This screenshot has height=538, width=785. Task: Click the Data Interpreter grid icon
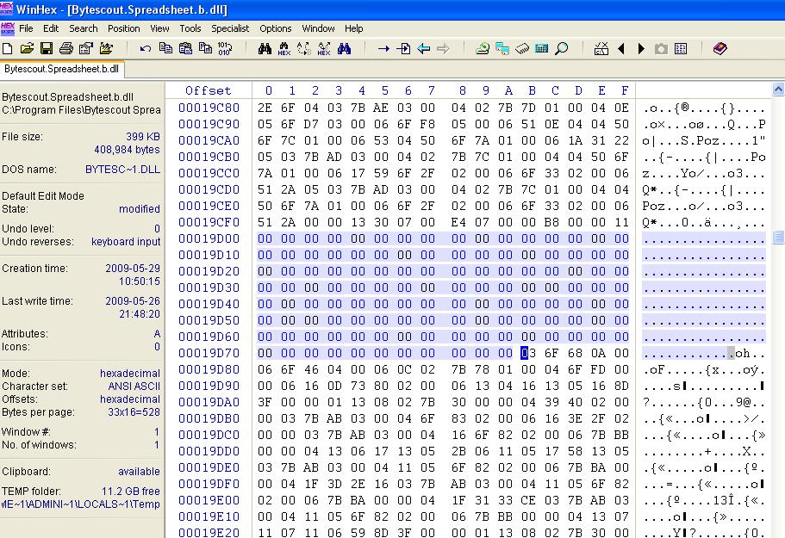[x=681, y=48]
